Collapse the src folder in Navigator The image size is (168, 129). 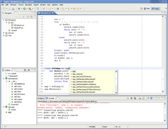6,23
